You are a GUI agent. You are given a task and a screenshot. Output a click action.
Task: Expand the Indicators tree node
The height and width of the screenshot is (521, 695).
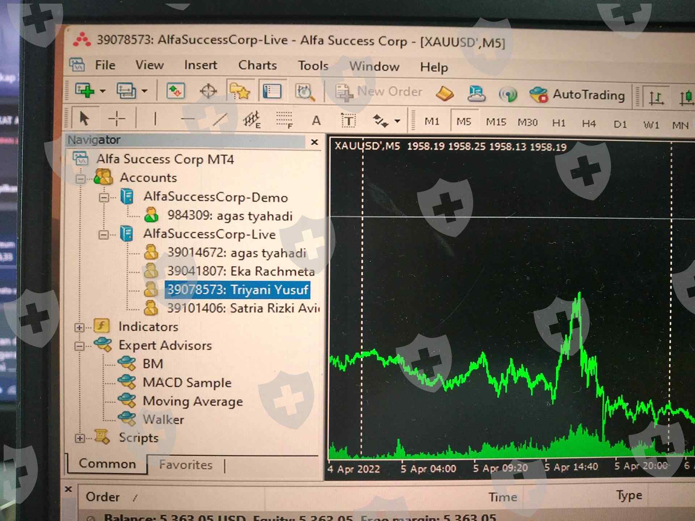79,328
